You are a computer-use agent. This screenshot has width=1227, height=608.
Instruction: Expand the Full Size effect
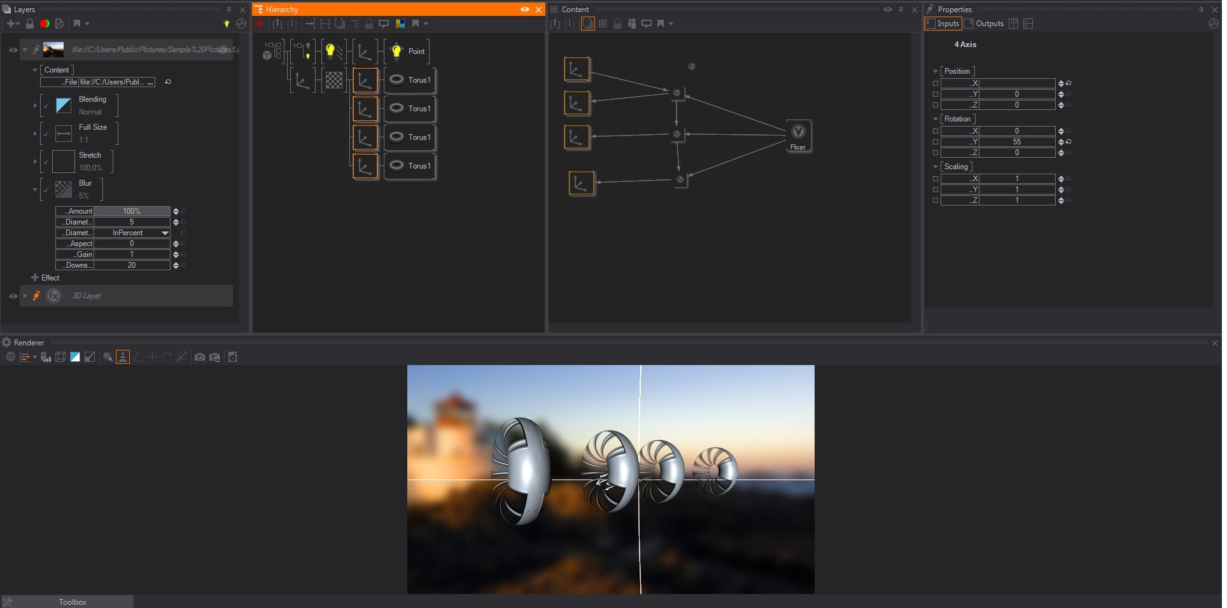35,134
